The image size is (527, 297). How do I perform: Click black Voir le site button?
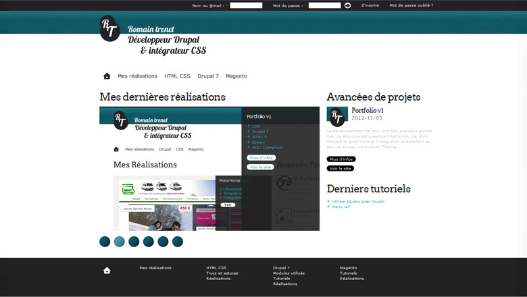coord(340,169)
